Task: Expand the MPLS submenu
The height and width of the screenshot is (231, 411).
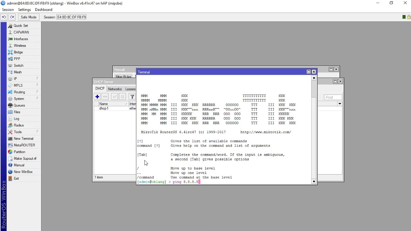Action: coord(23,85)
